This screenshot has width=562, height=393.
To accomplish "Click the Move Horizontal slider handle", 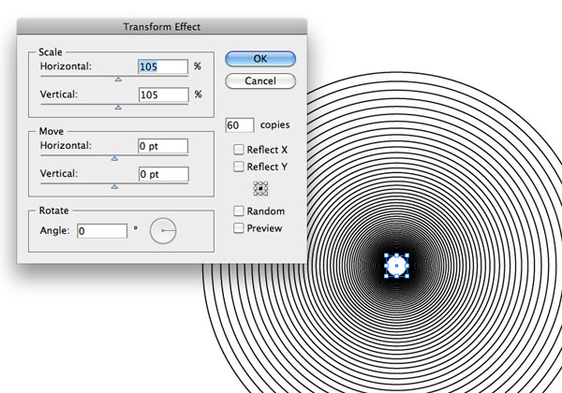I will pyautogui.click(x=114, y=158).
